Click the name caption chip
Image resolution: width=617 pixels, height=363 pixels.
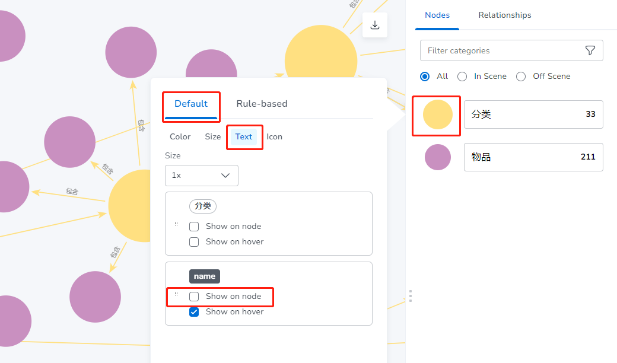tap(205, 276)
